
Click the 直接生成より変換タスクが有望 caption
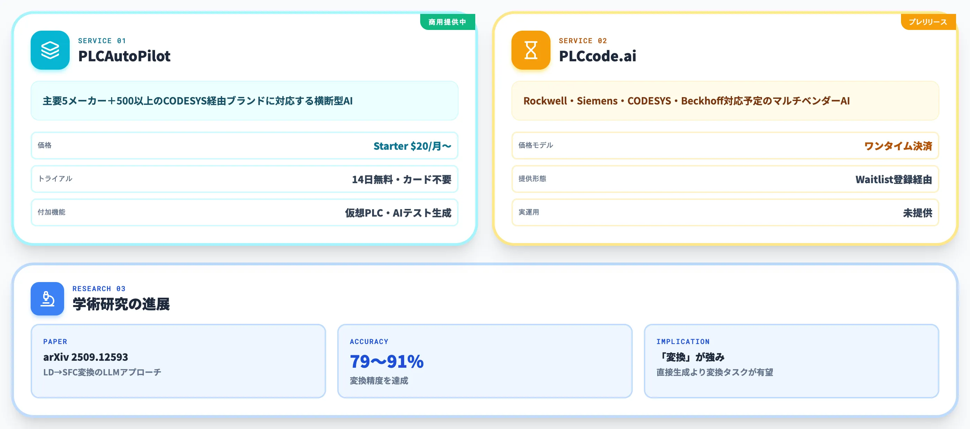(715, 372)
